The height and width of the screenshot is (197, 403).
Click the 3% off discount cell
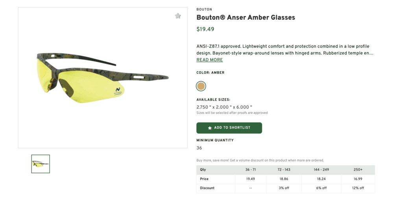point(283,188)
